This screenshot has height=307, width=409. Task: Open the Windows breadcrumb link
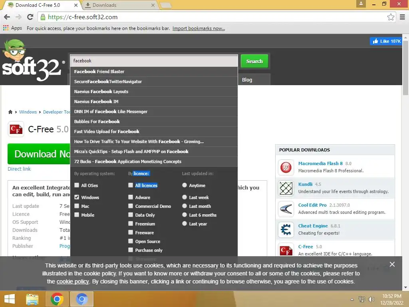click(x=28, y=112)
